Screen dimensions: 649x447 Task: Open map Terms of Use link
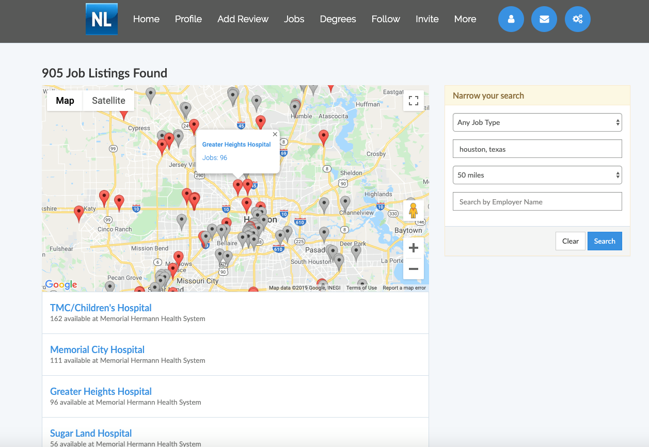point(361,288)
